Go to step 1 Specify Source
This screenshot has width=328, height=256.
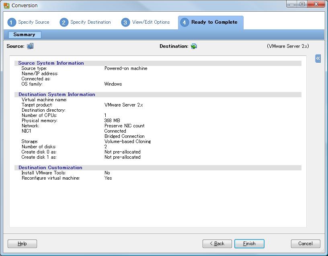pos(29,22)
